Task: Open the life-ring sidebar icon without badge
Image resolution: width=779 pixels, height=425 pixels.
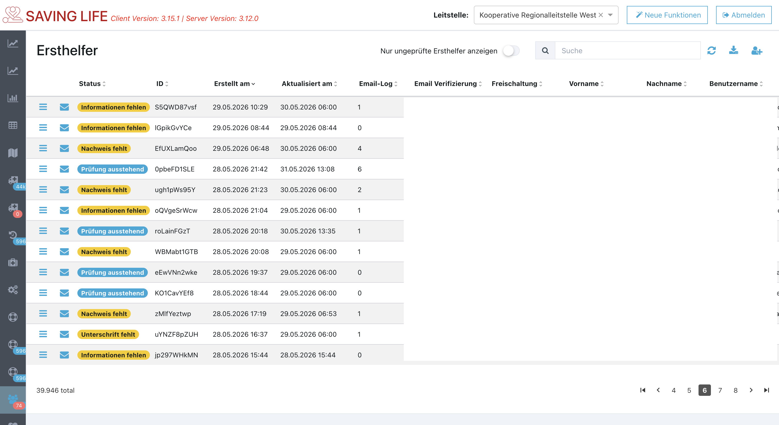Action: 13,317
